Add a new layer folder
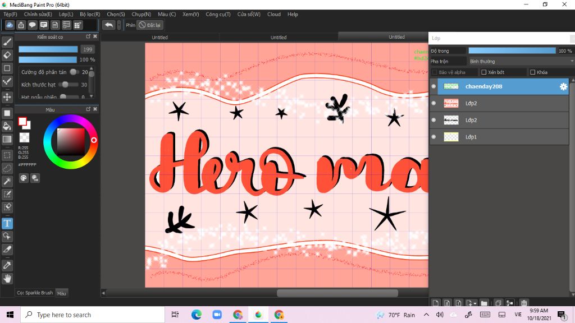 (x=484, y=303)
